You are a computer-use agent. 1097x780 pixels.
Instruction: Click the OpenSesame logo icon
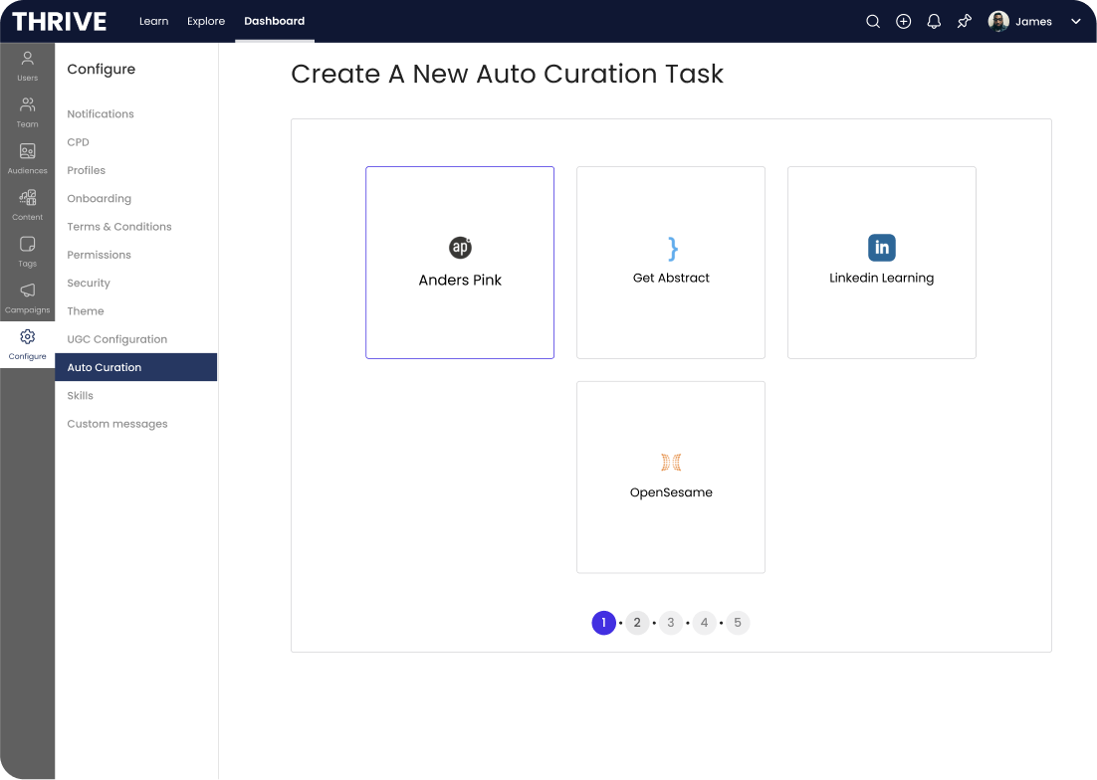pos(671,462)
